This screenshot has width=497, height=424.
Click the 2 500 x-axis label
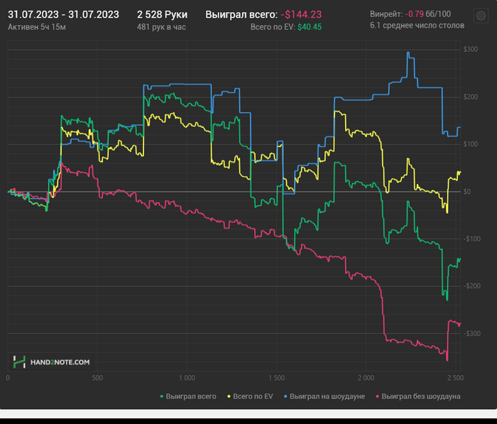pyautogui.click(x=456, y=378)
